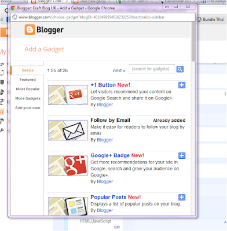Add the Popular Posts gadget plus icon
The image size is (227, 231).
[x=182, y=197]
